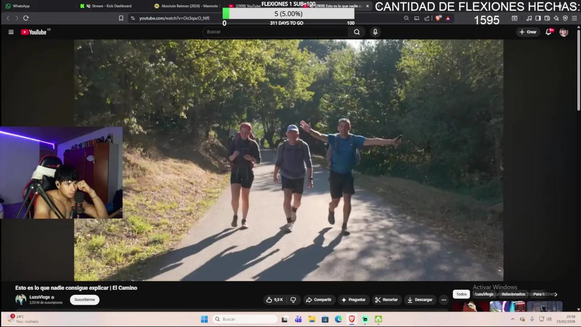Subscribe with the Suscribirme button

[x=85, y=300]
